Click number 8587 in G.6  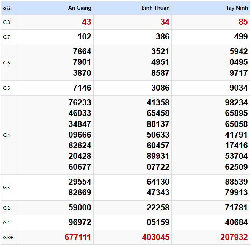[x=160, y=73]
